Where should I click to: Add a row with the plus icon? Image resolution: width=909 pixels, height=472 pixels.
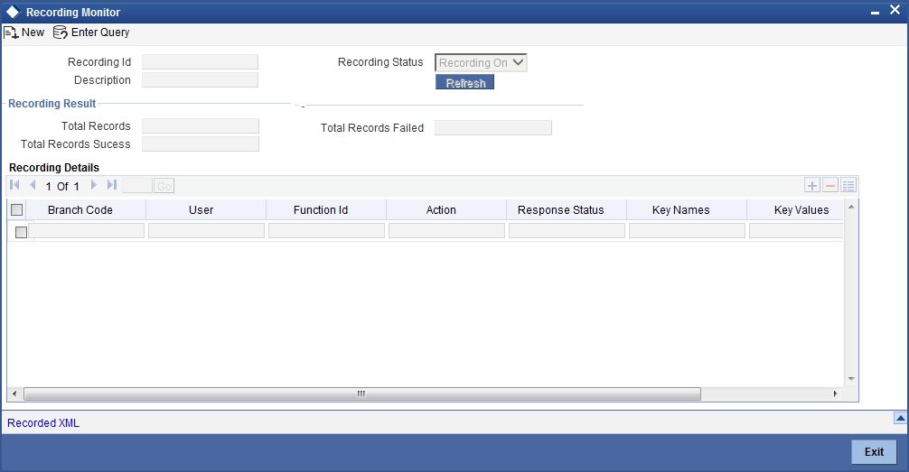(x=812, y=185)
